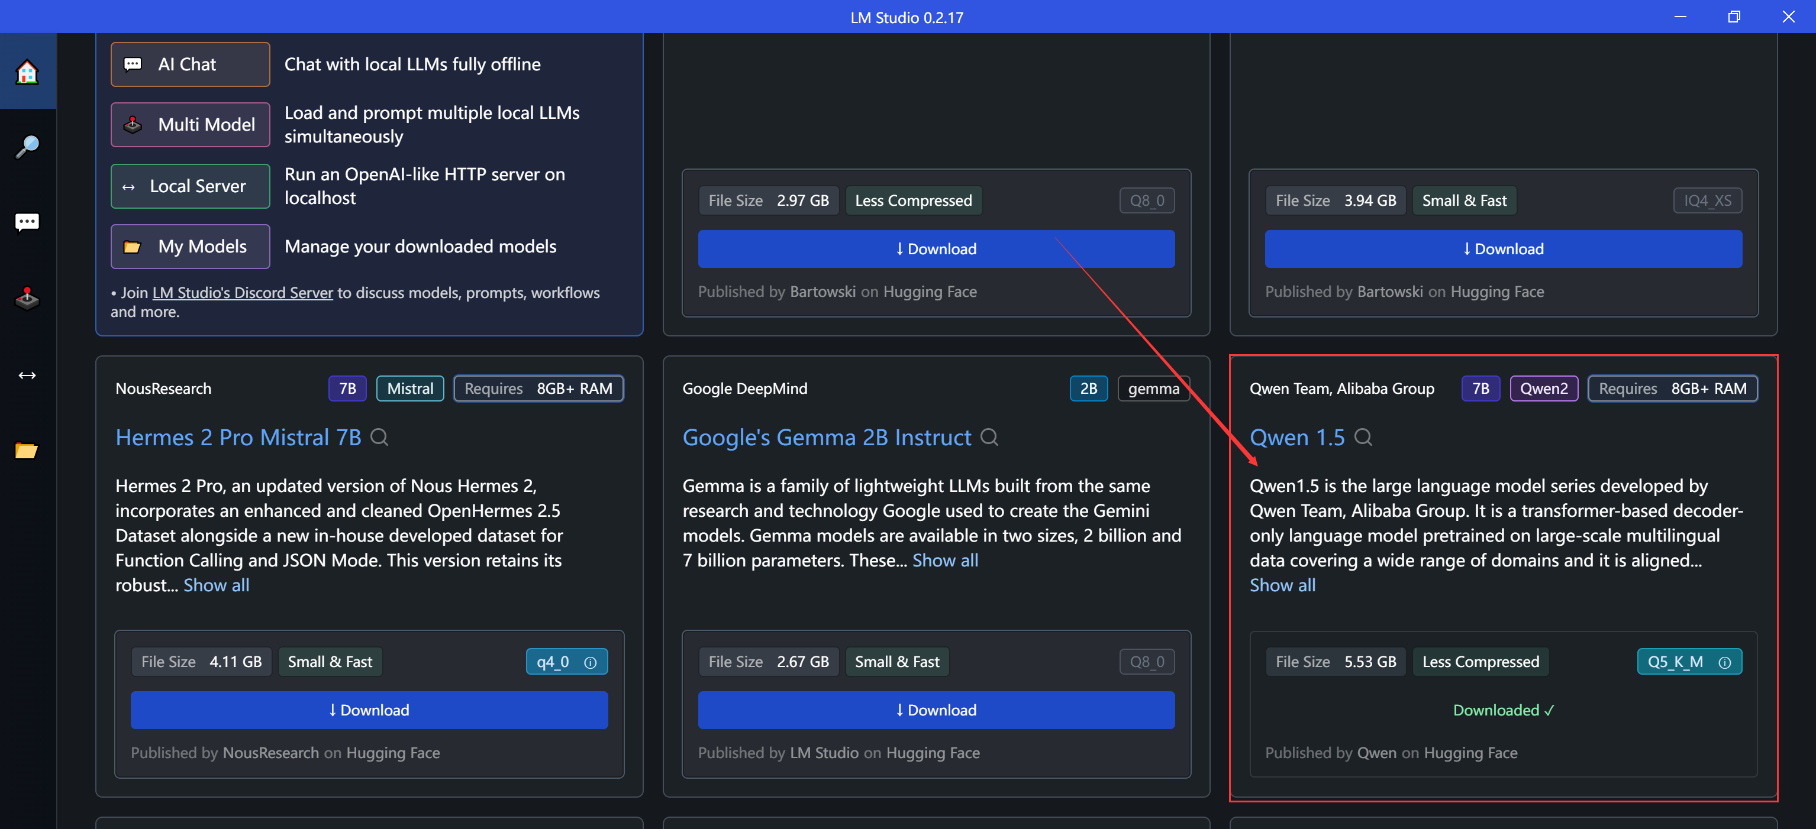The image size is (1816, 829).
Task: Open Multi Model joystick icon in sidebar
Action: pos(27,299)
